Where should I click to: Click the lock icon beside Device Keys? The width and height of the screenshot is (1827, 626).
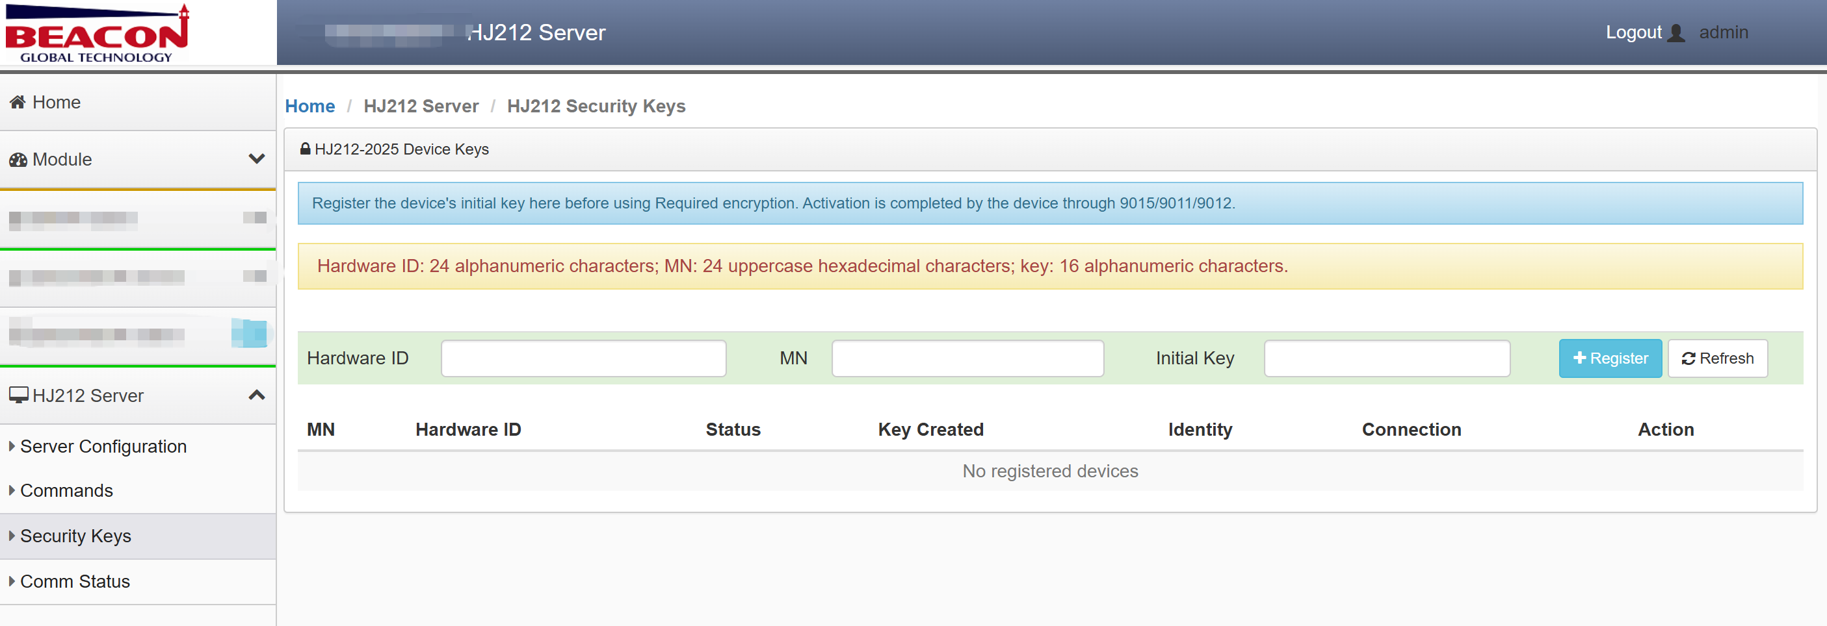tap(305, 149)
